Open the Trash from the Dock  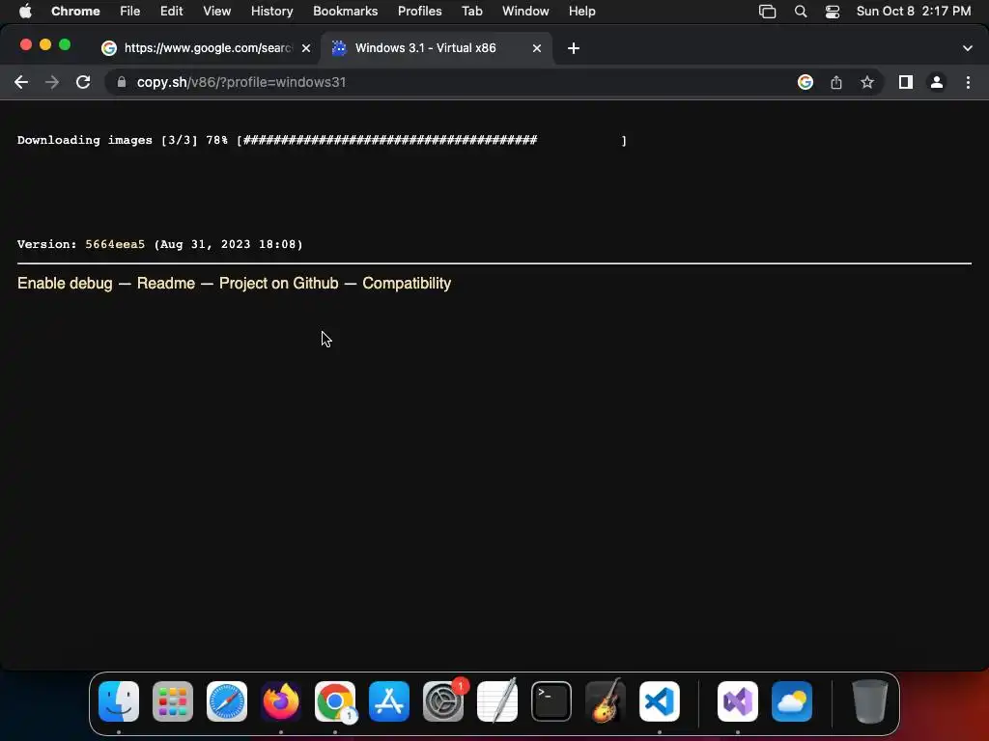tap(870, 701)
